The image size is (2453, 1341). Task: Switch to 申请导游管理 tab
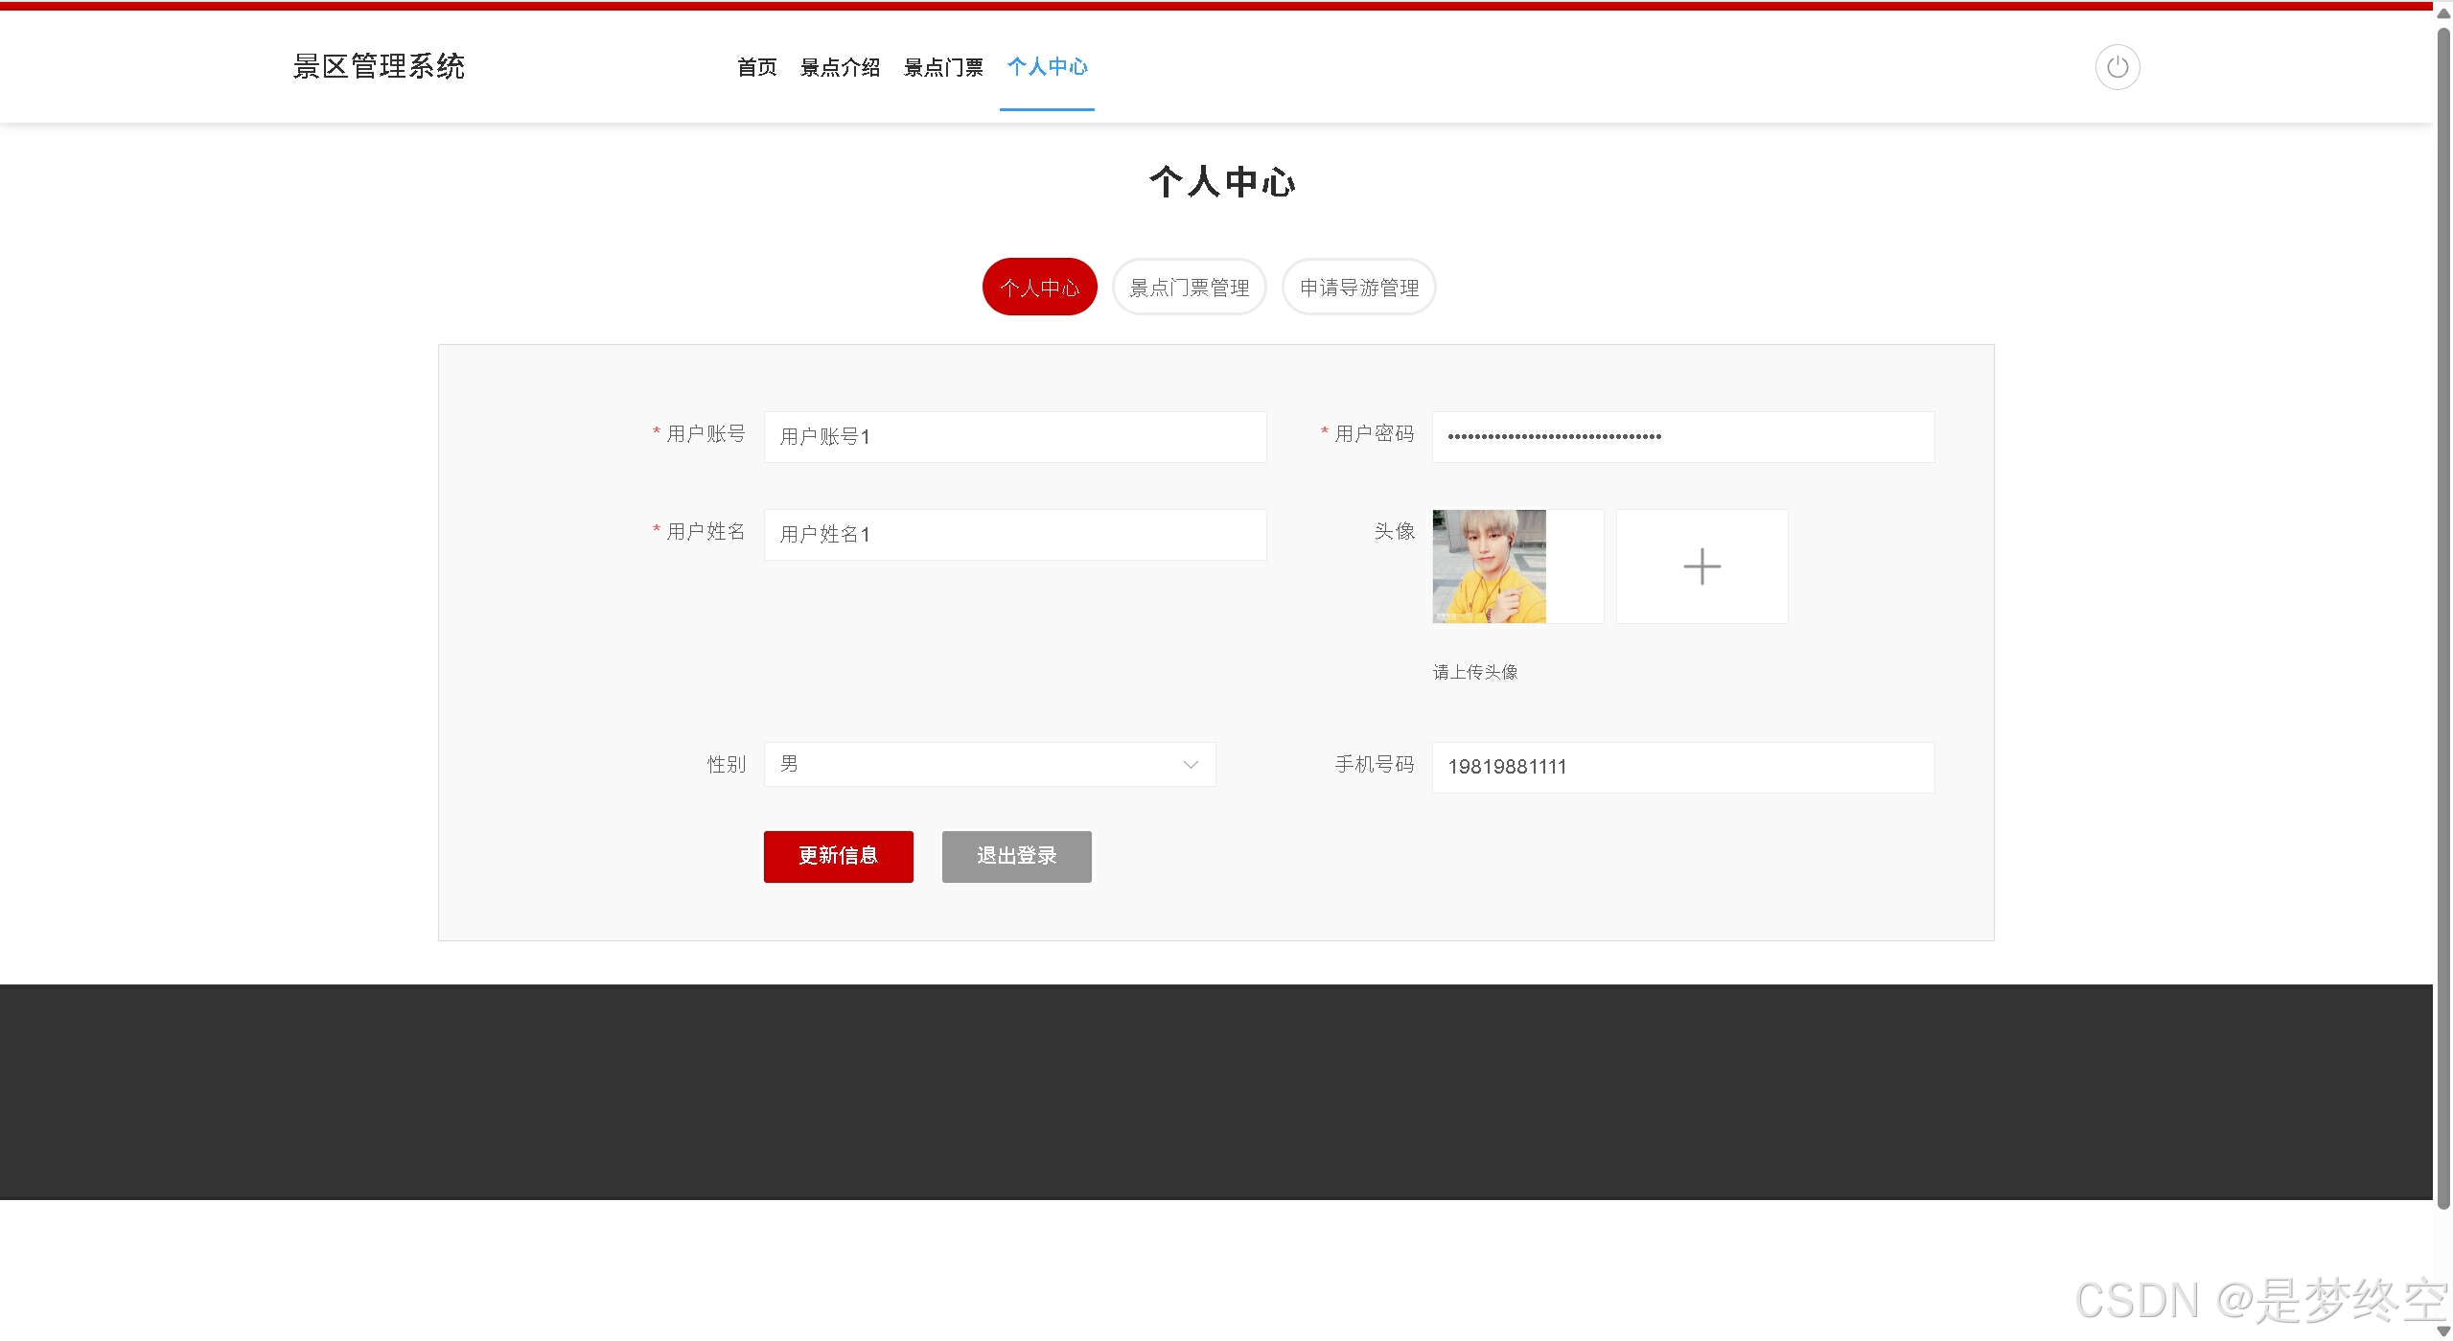[x=1358, y=288]
